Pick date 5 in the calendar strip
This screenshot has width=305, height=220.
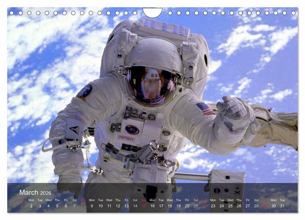pos(57,206)
